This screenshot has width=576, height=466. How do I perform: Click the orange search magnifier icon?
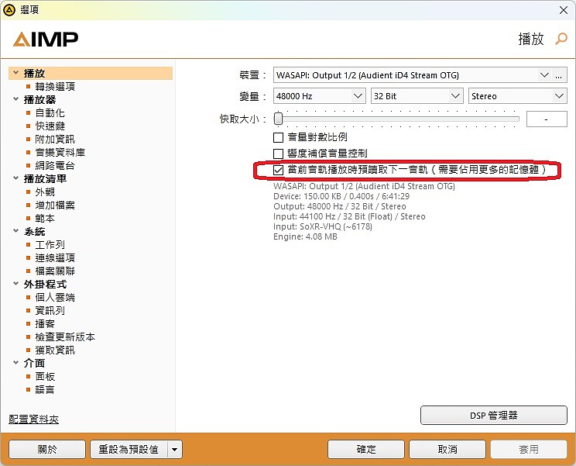561,39
